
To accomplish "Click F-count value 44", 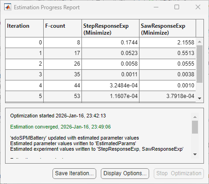I will pyautogui.click(x=63, y=86).
